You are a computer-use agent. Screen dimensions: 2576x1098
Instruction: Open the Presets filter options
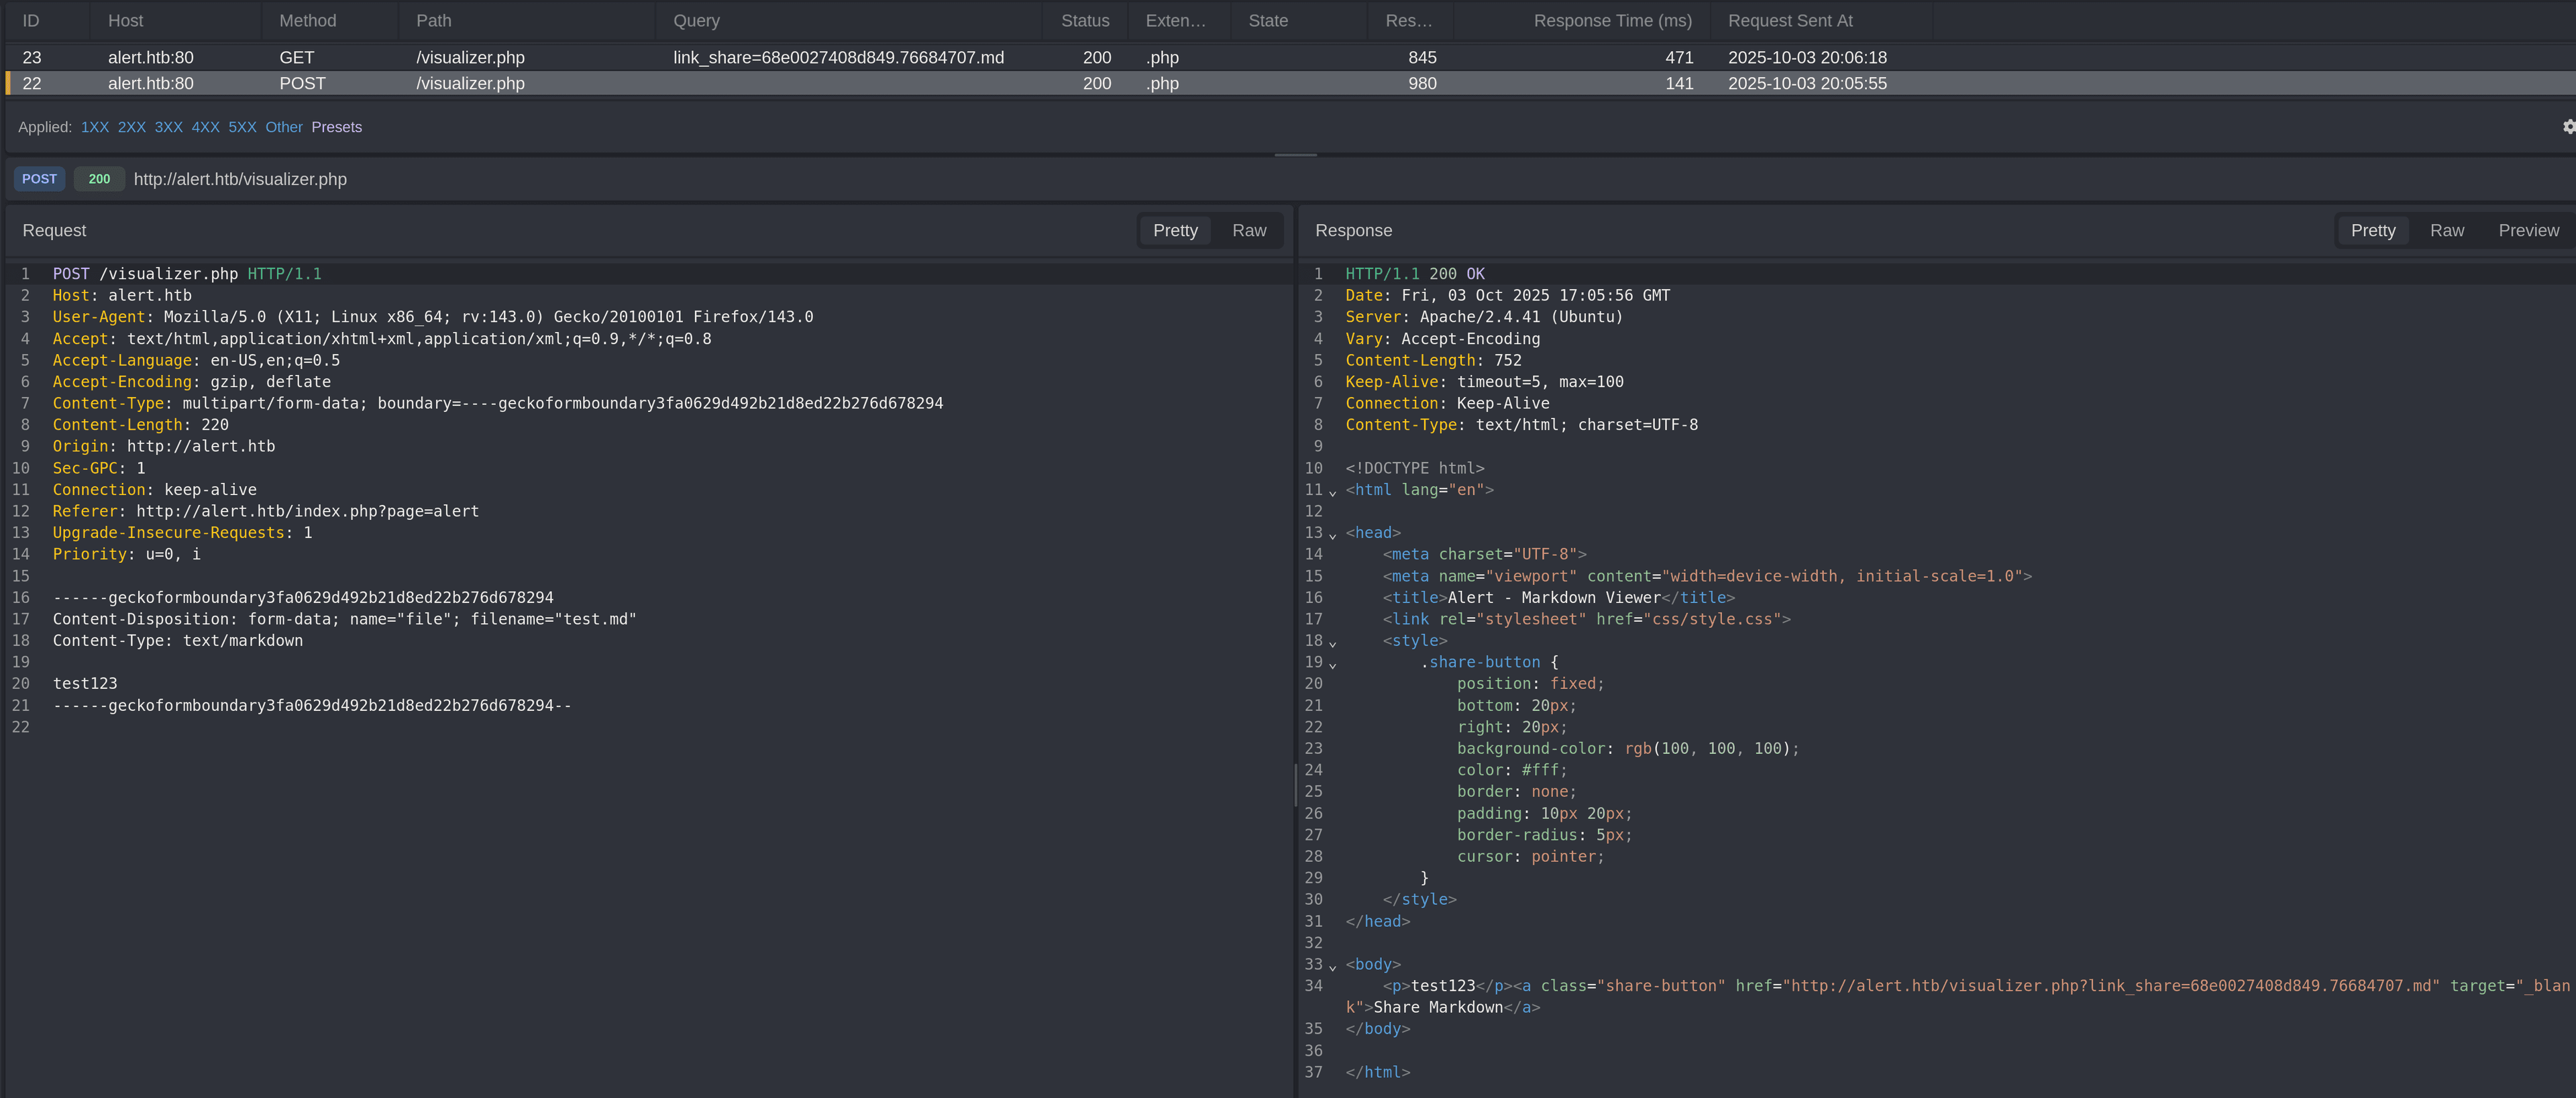(x=337, y=127)
